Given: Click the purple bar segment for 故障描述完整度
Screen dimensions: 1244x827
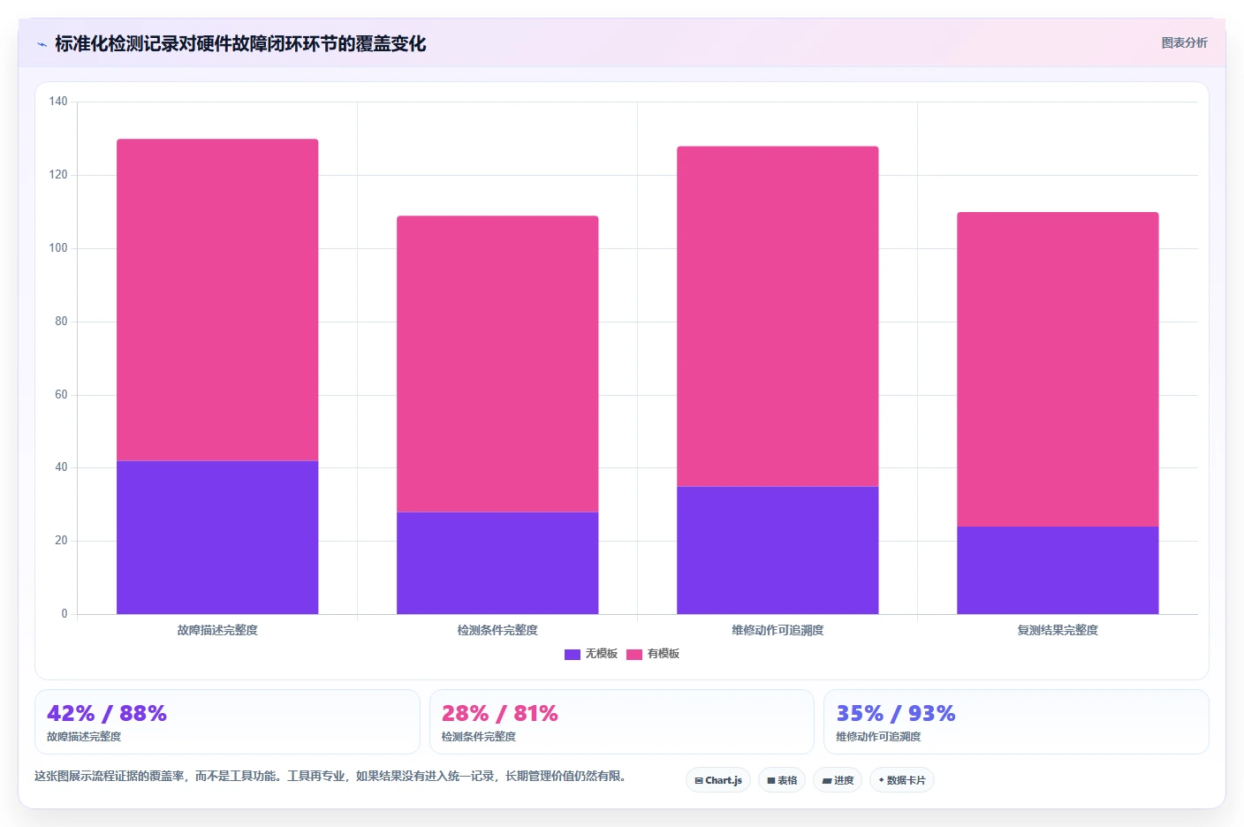Looking at the screenshot, I should [217, 537].
